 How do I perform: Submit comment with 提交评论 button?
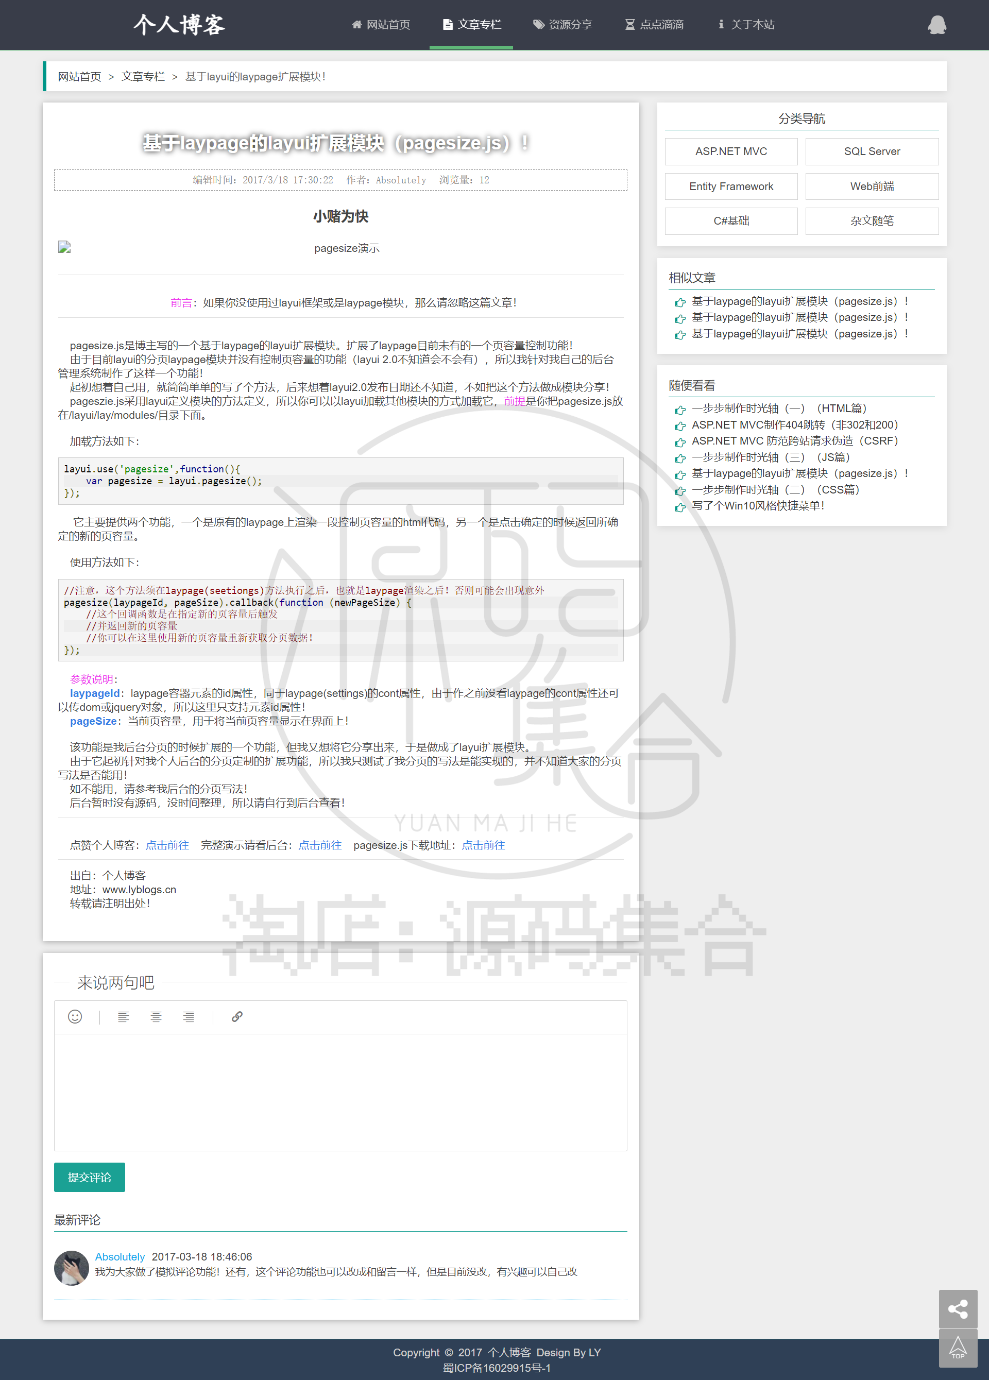click(90, 1178)
